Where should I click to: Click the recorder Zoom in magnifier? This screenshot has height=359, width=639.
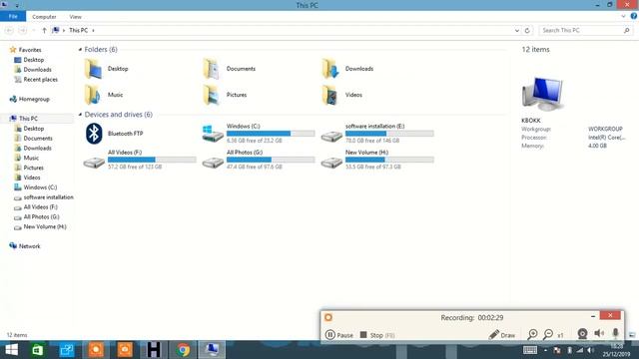pyautogui.click(x=532, y=334)
